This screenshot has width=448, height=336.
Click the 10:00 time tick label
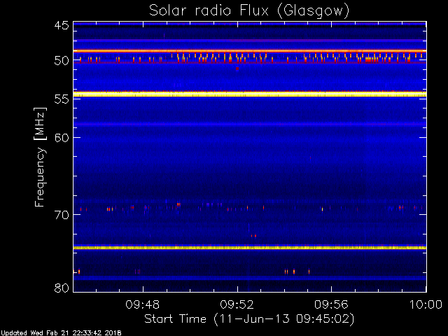point(426,305)
